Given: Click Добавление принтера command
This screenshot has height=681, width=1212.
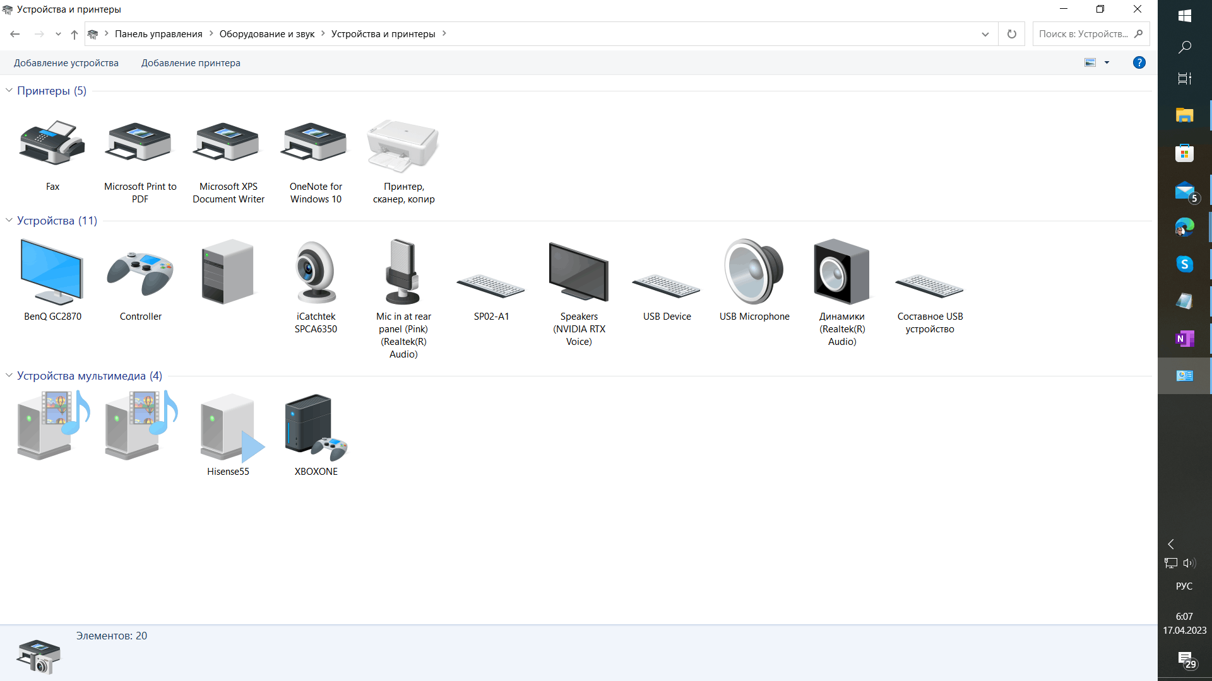Looking at the screenshot, I should click(191, 63).
